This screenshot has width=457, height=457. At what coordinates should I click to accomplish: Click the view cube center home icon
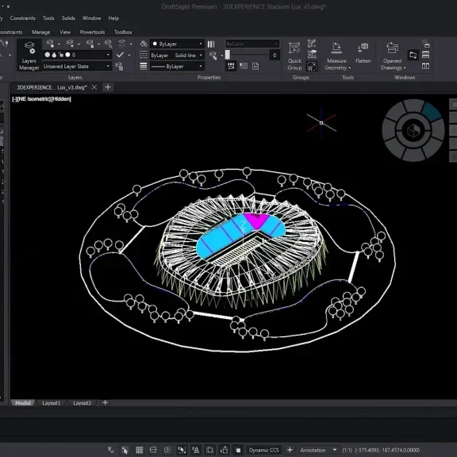tap(413, 130)
